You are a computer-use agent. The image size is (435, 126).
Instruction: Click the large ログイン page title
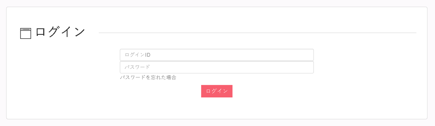click(x=60, y=32)
